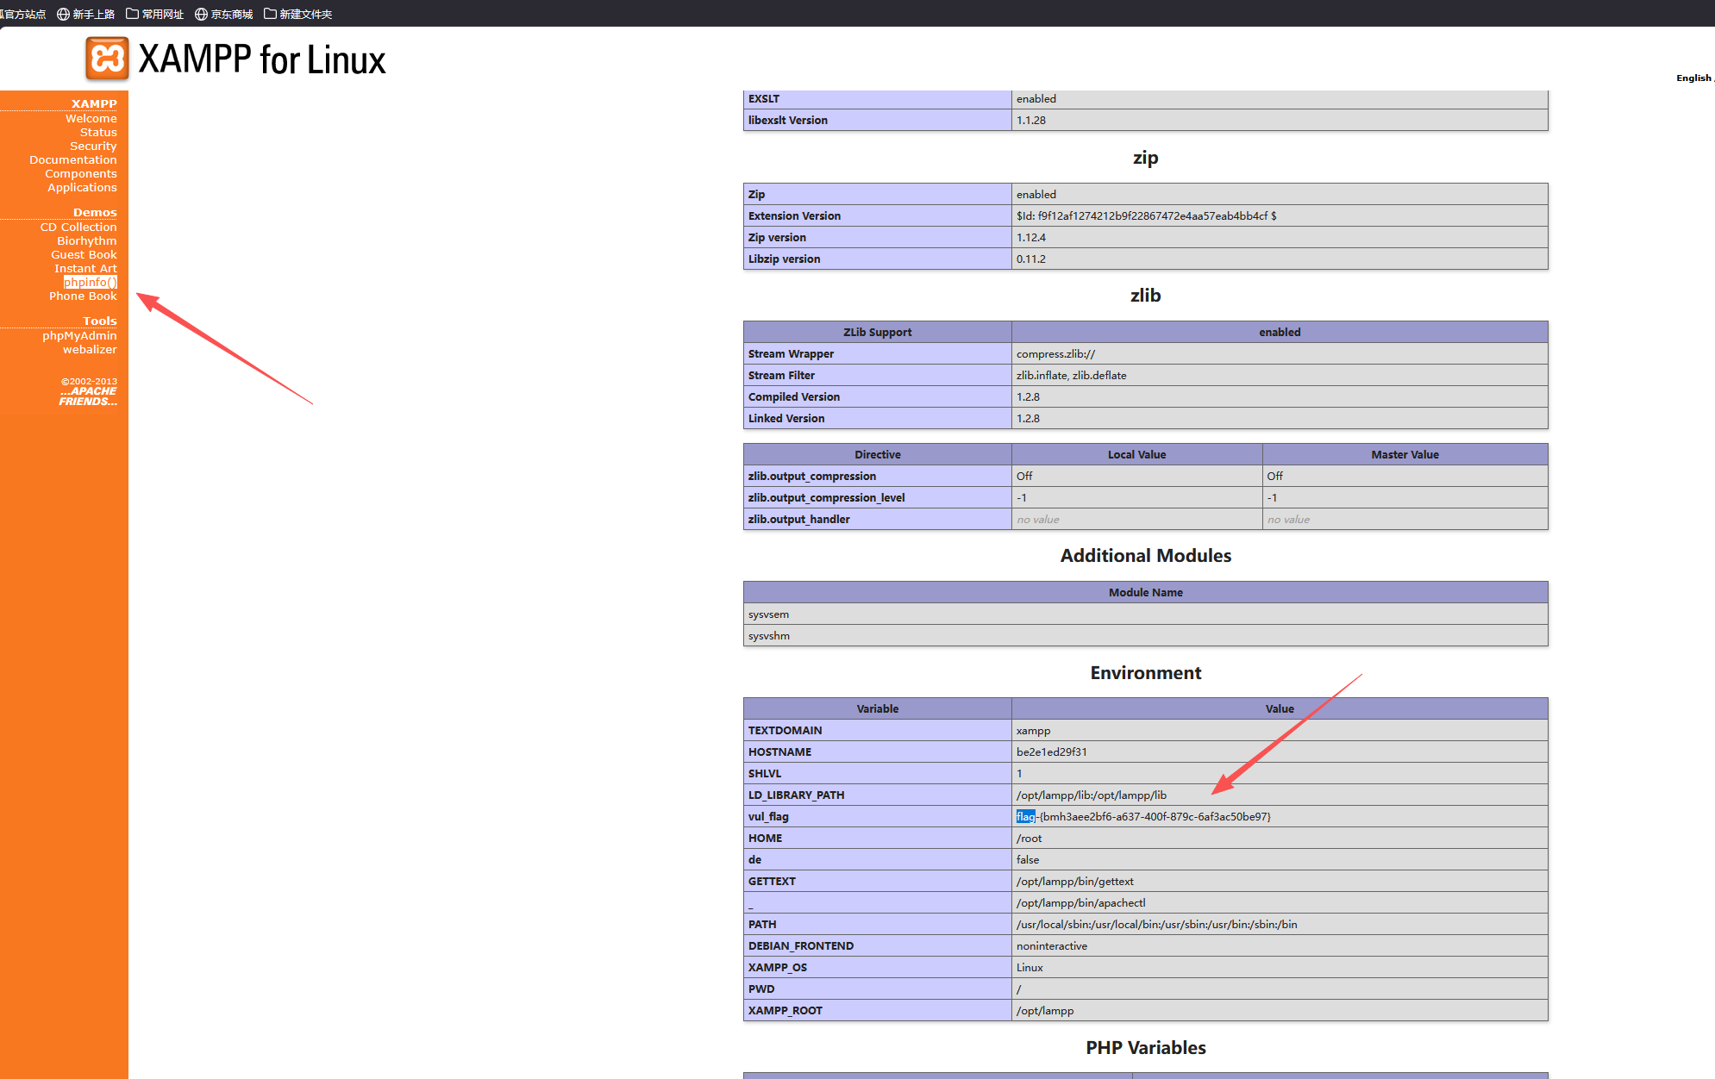
Task: Open the Status sidebar link
Action: click(x=98, y=132)
